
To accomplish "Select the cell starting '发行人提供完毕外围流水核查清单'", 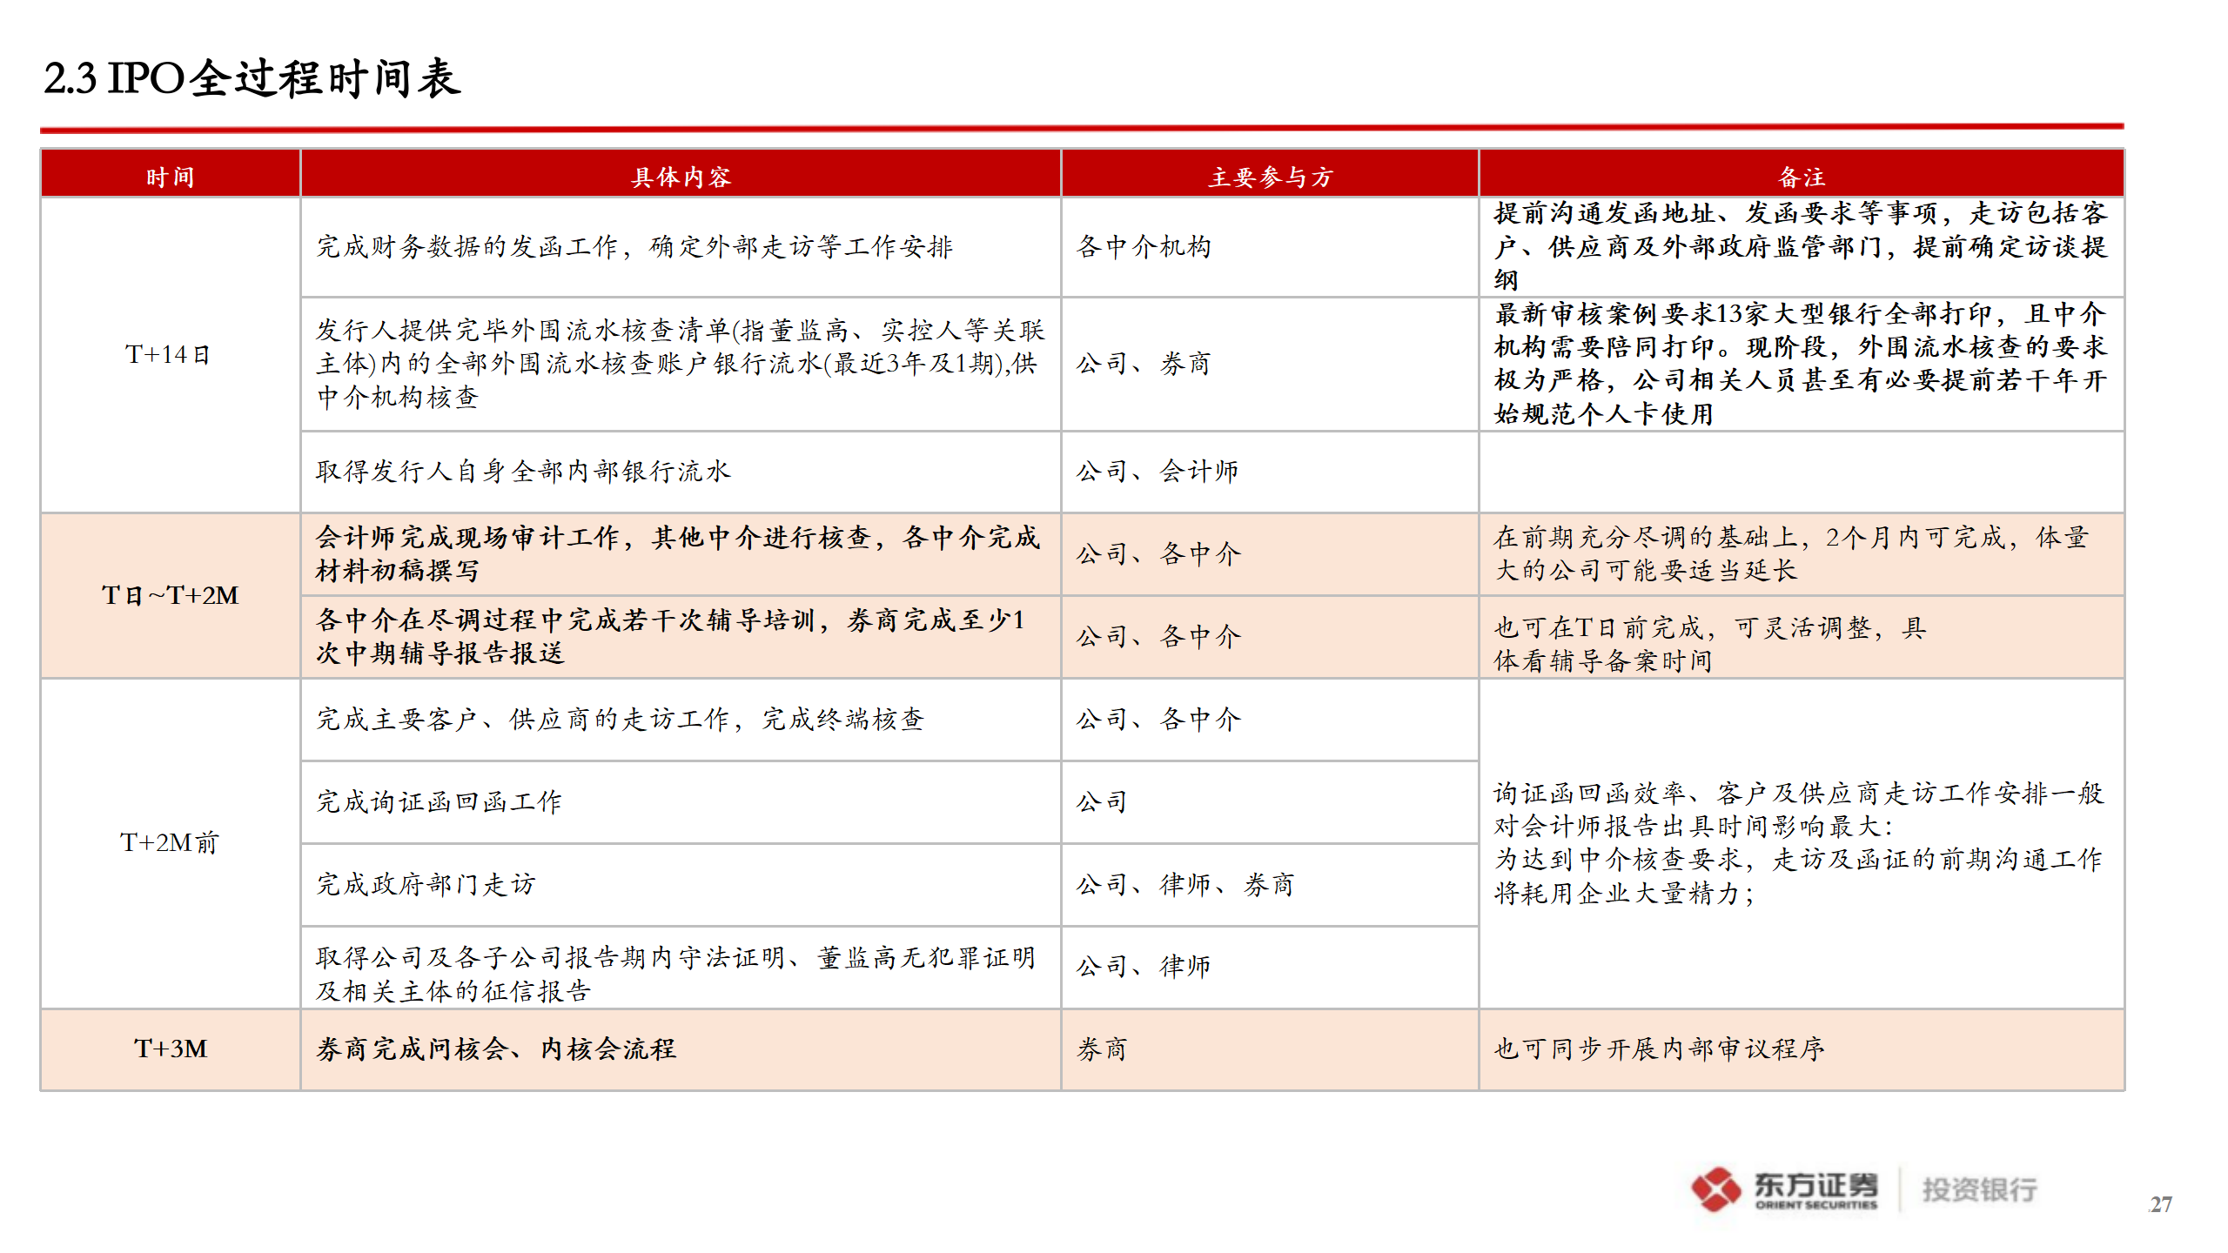I will (x=681, y=364).
